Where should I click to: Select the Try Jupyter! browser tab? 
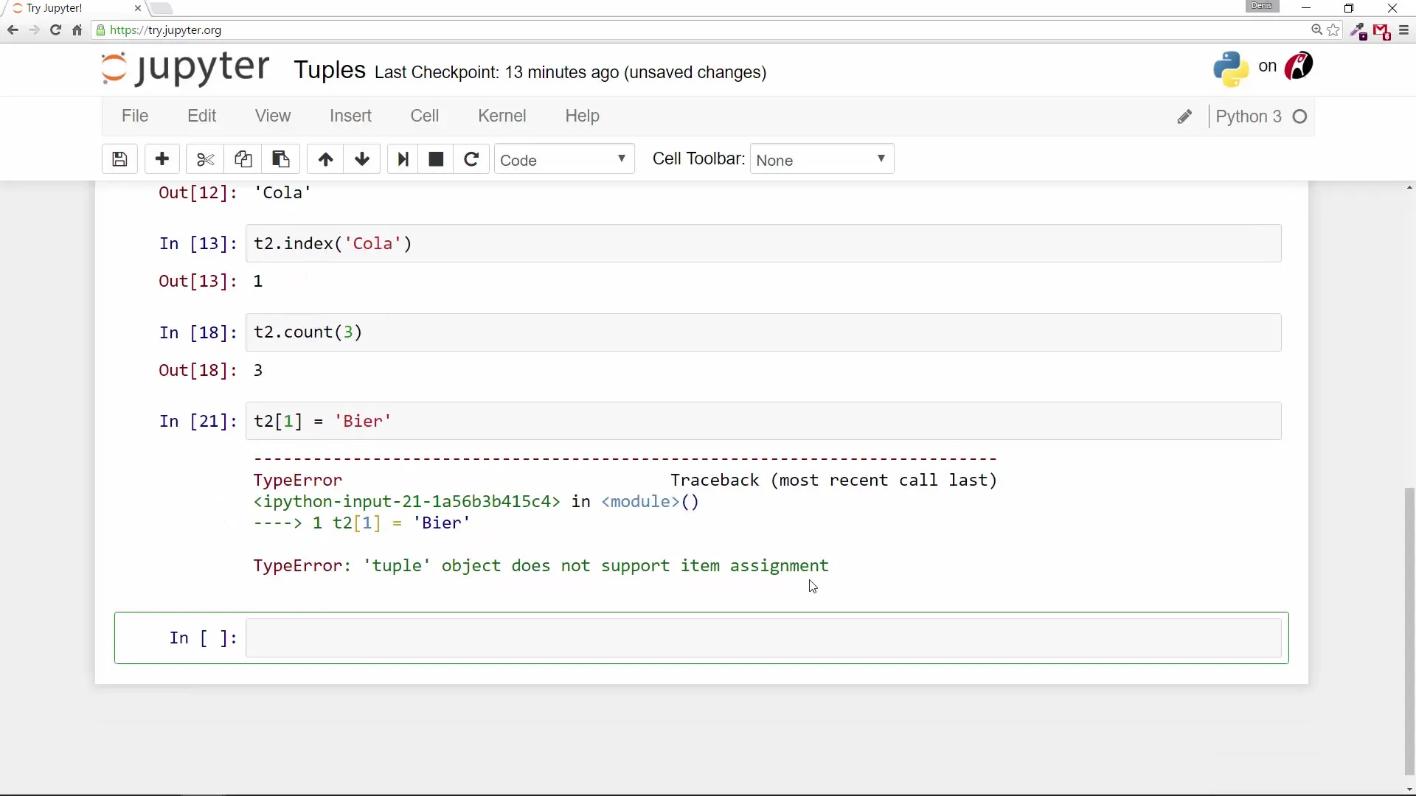point(74,8)
